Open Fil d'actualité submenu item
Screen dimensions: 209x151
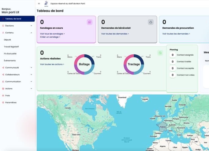point(10,54)
